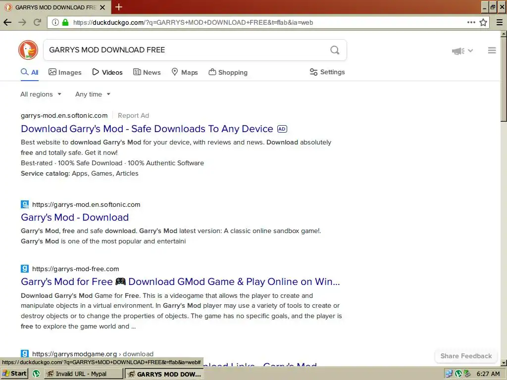
Task: Click garrysmodgame.org download URL
Action: pos(93,354)
